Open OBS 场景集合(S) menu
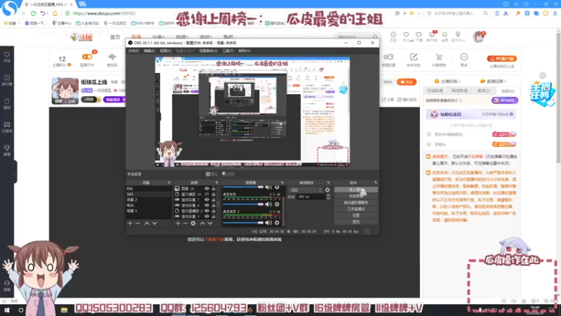 208,51
